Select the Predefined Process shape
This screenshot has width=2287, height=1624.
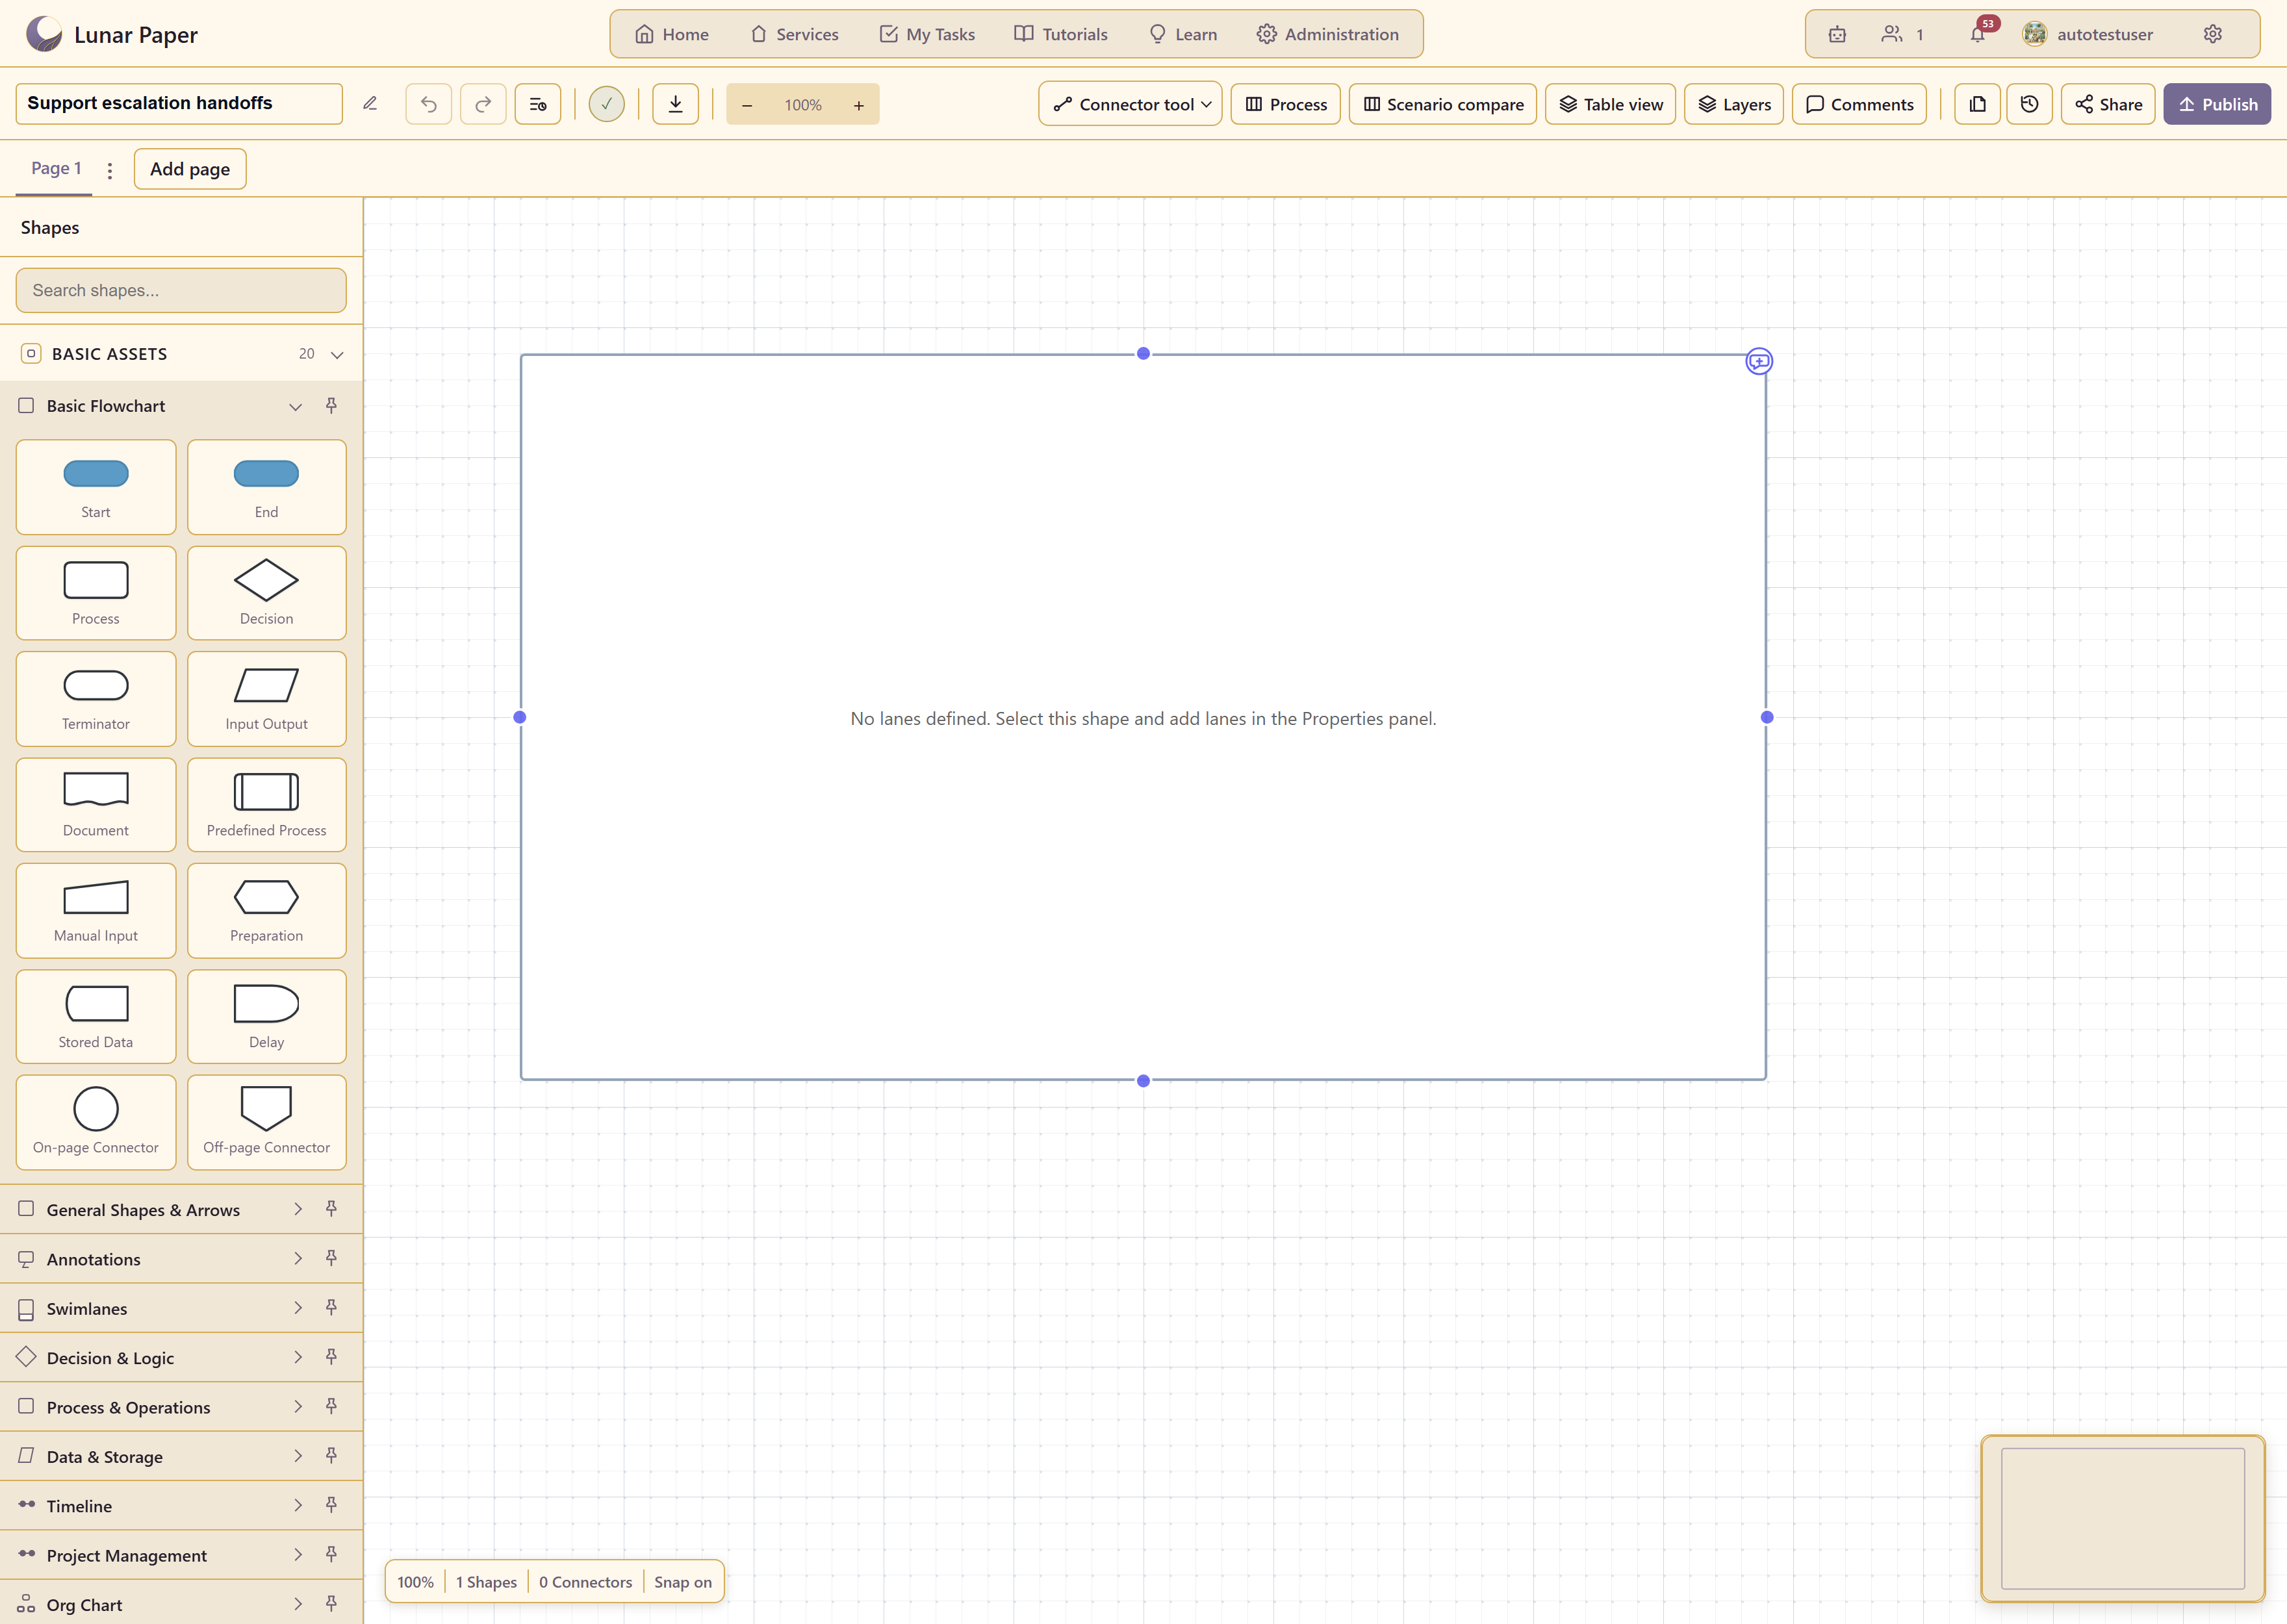tap(267, 805)
